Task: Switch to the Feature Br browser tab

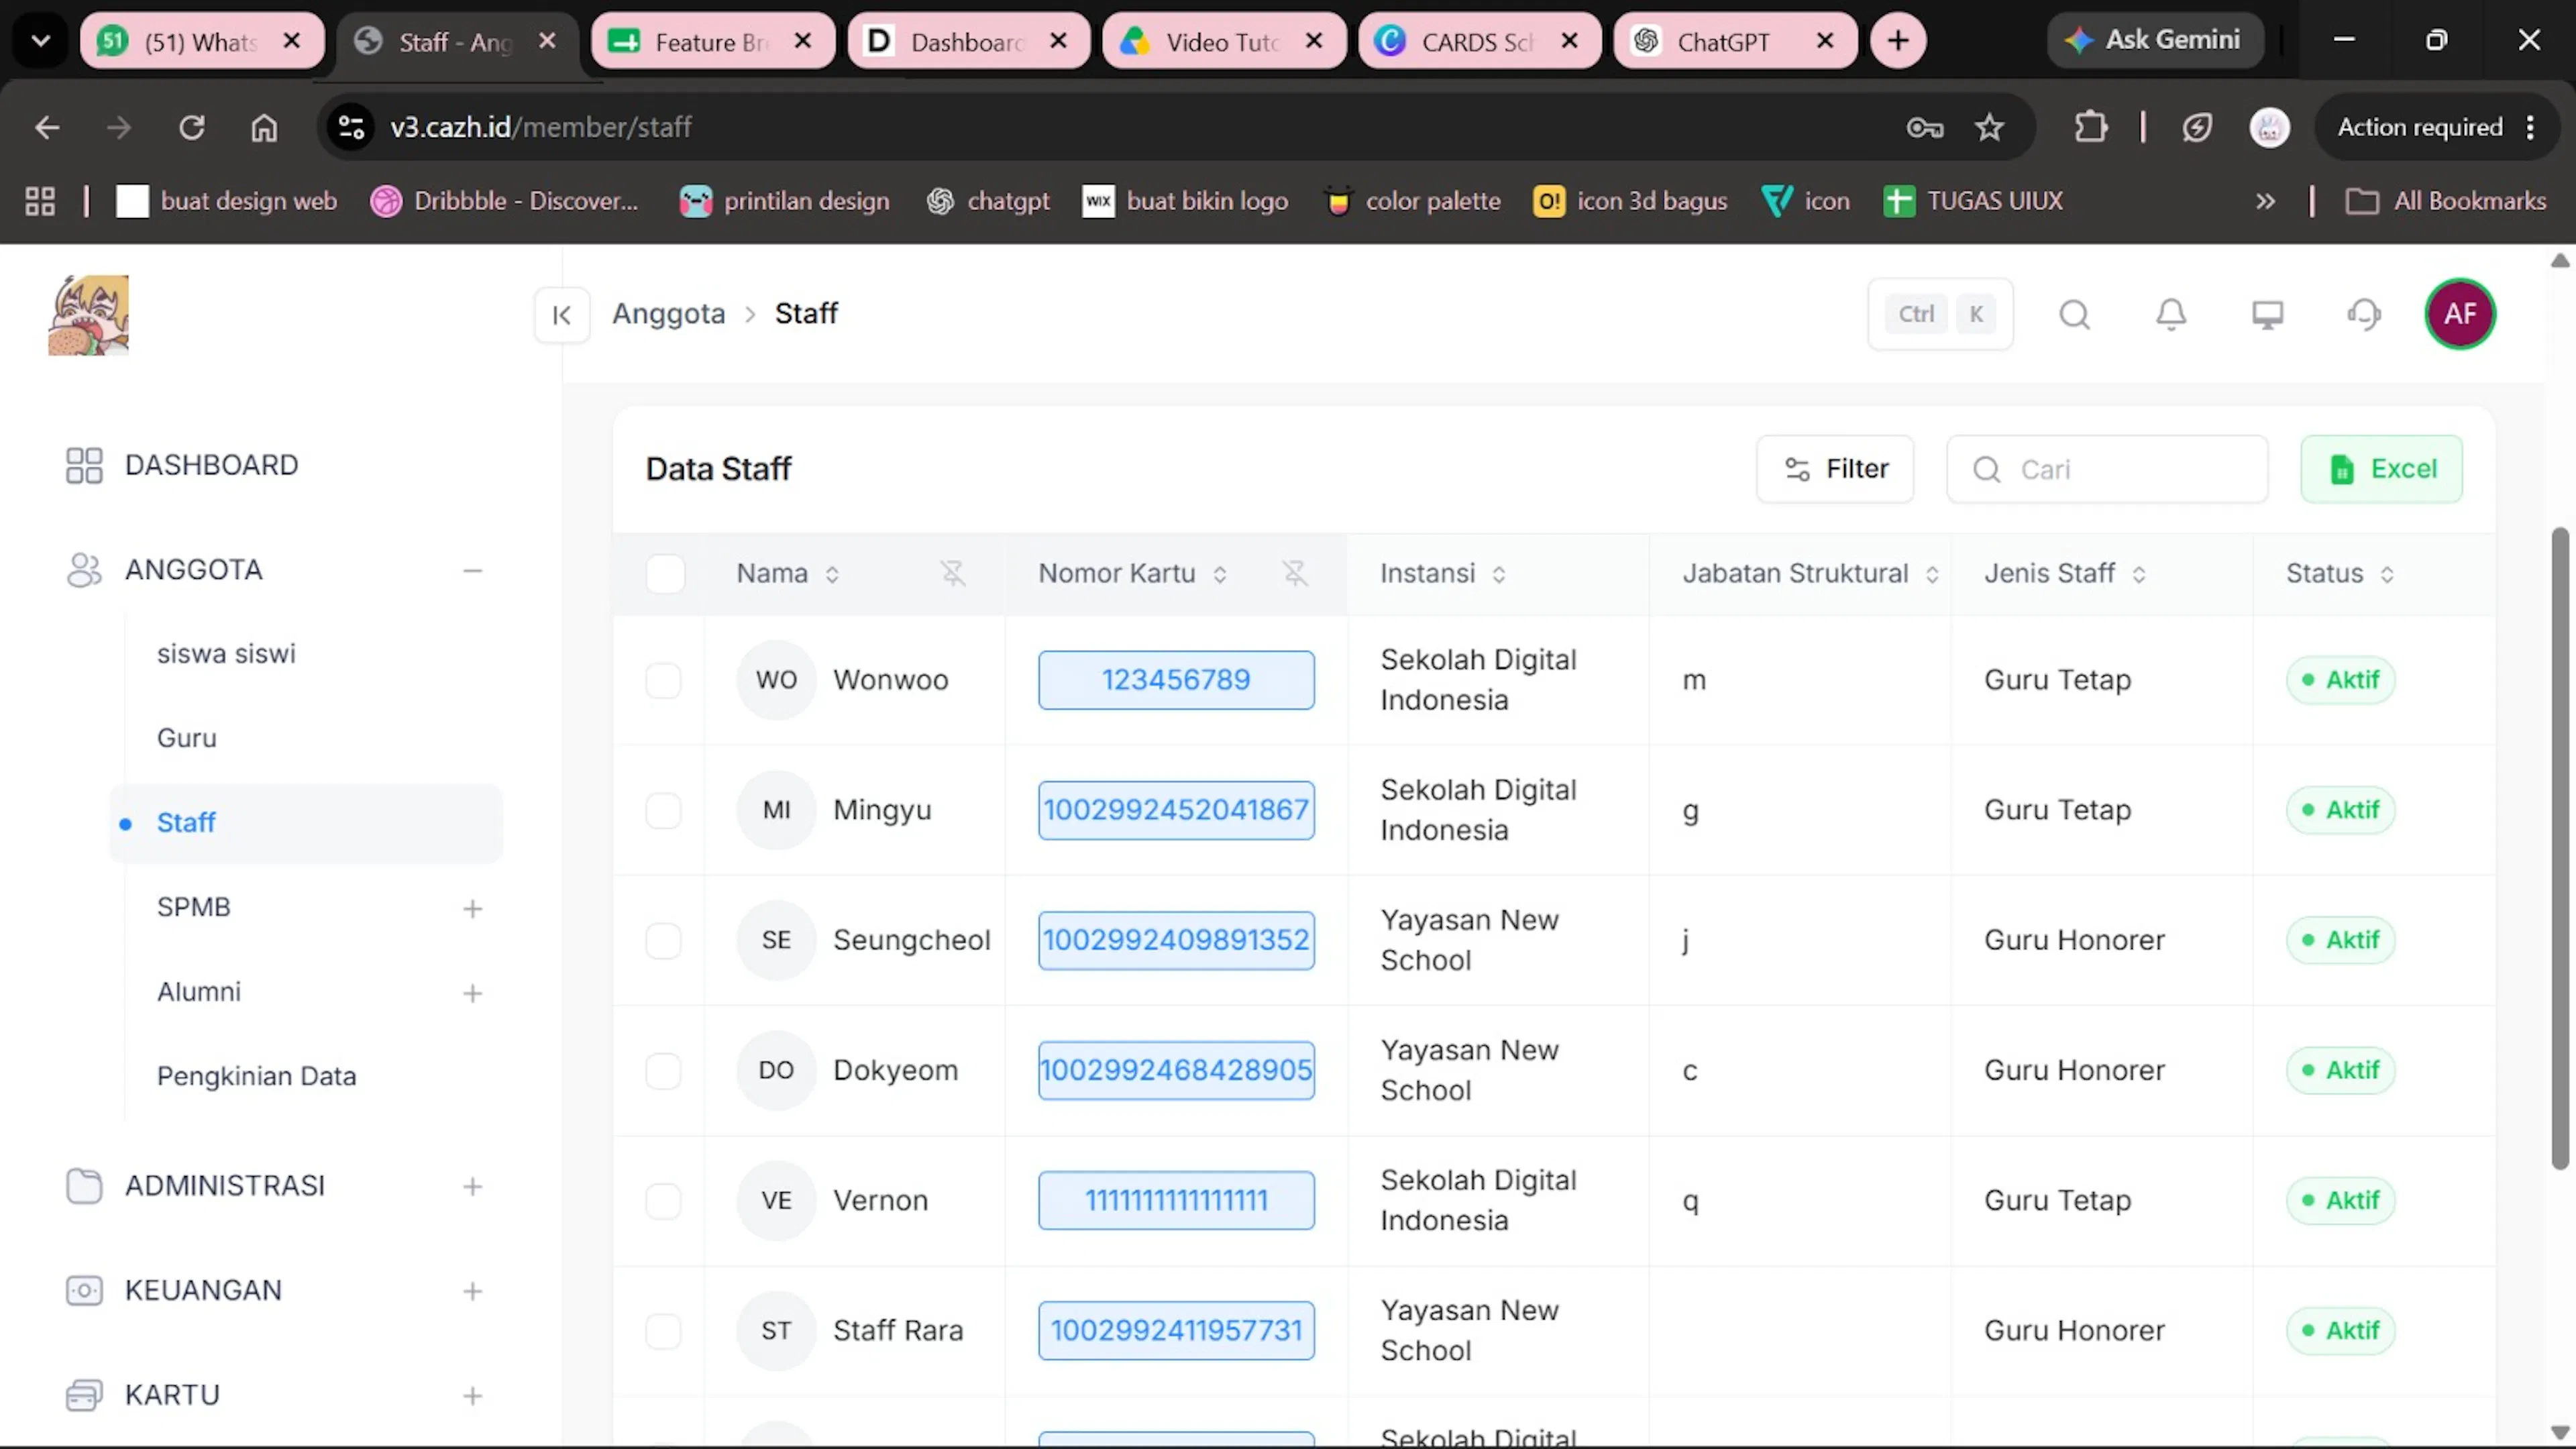Action: tap(712, 41)
